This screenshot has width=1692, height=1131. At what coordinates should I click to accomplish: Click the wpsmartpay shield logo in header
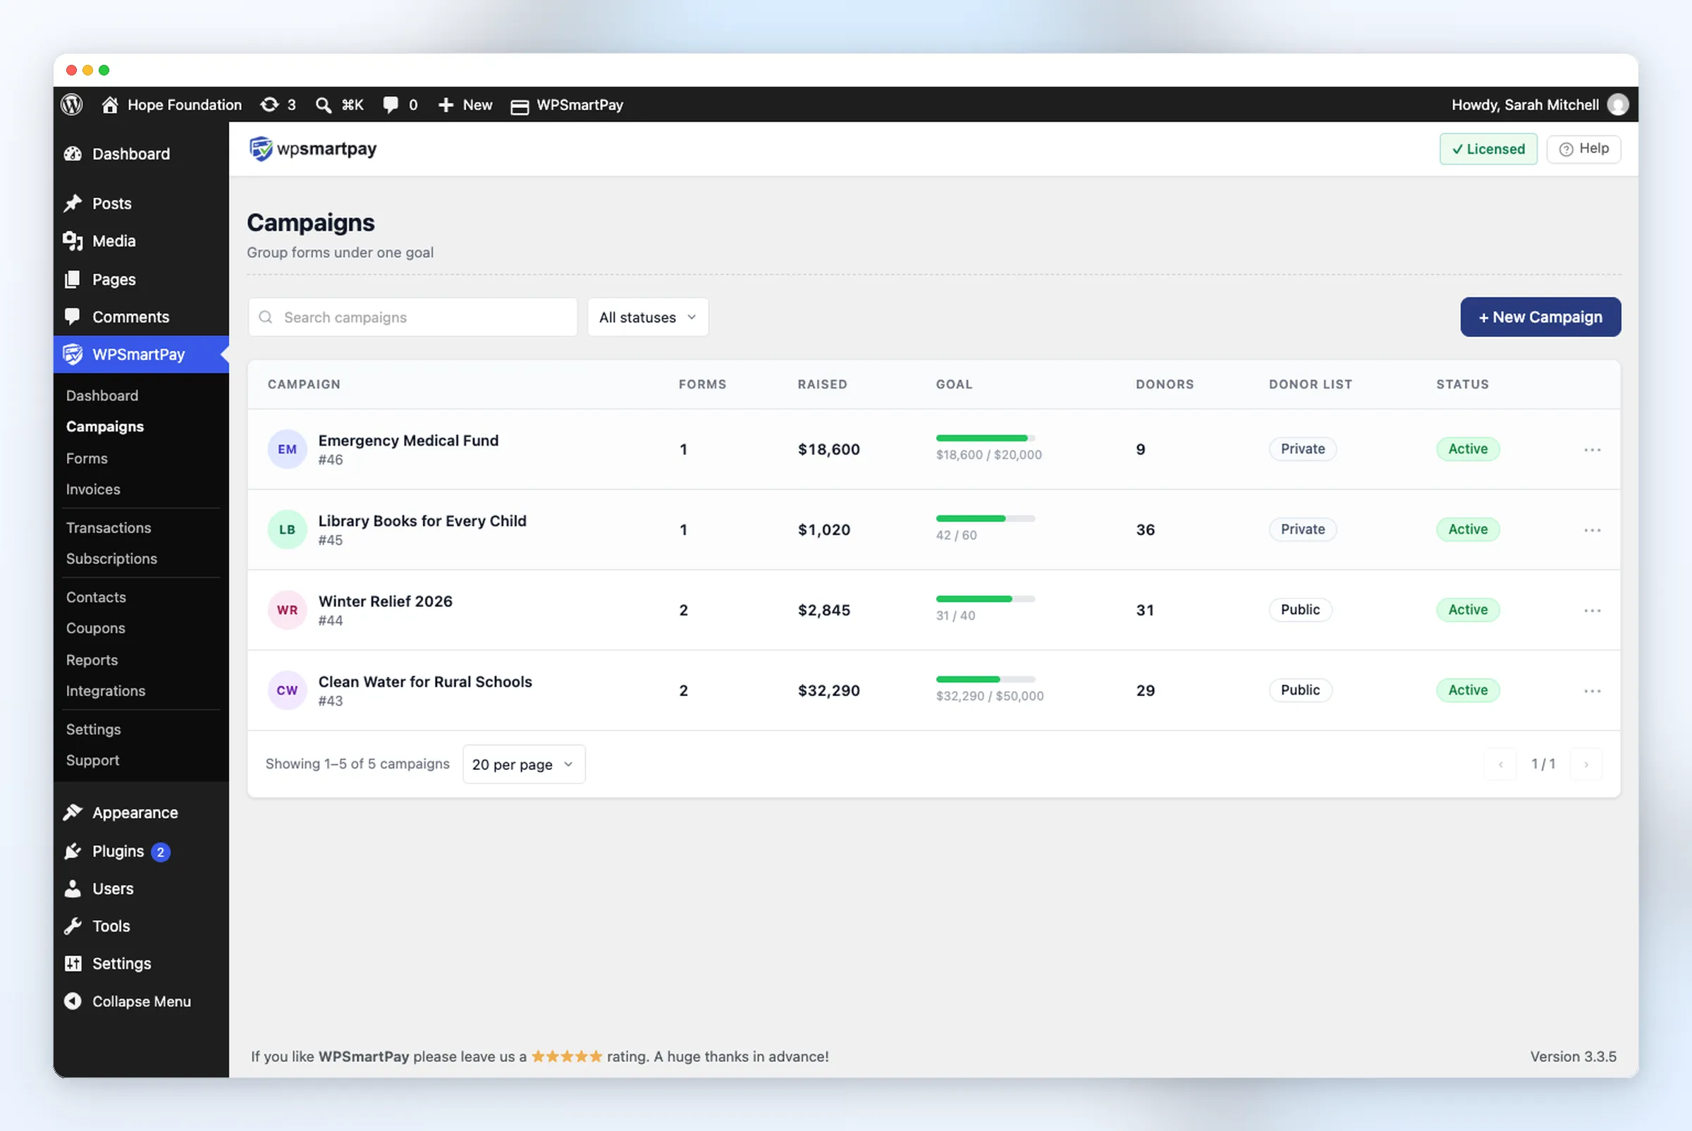260,149
